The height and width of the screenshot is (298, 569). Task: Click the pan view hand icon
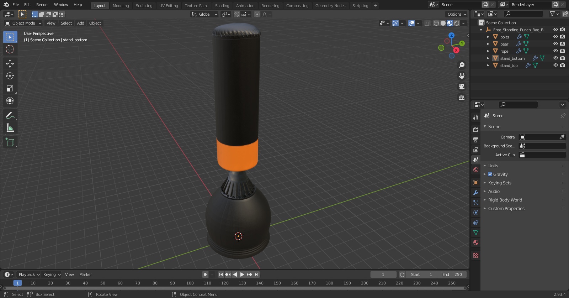coord(462,76)
